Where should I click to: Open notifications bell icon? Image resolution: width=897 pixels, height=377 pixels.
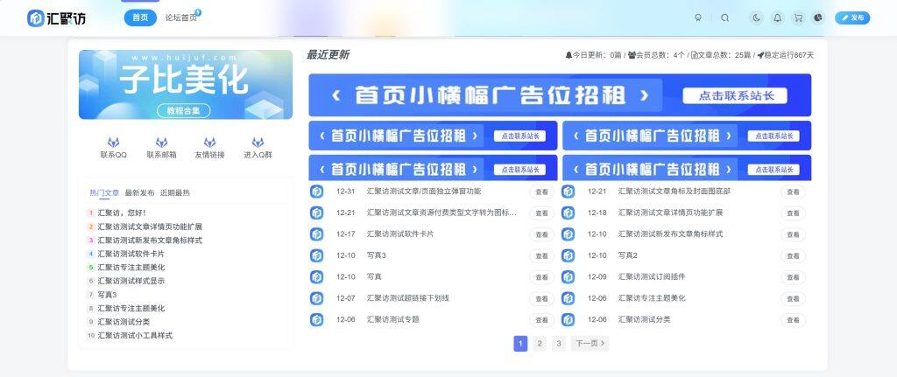click(778, 17)
